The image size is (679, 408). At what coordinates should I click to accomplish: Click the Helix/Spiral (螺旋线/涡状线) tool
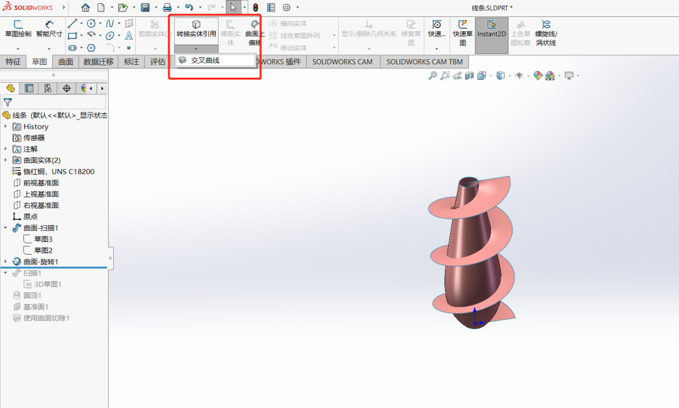coord(546,33)
